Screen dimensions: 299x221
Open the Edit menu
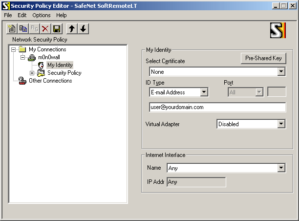pos(22,15)
